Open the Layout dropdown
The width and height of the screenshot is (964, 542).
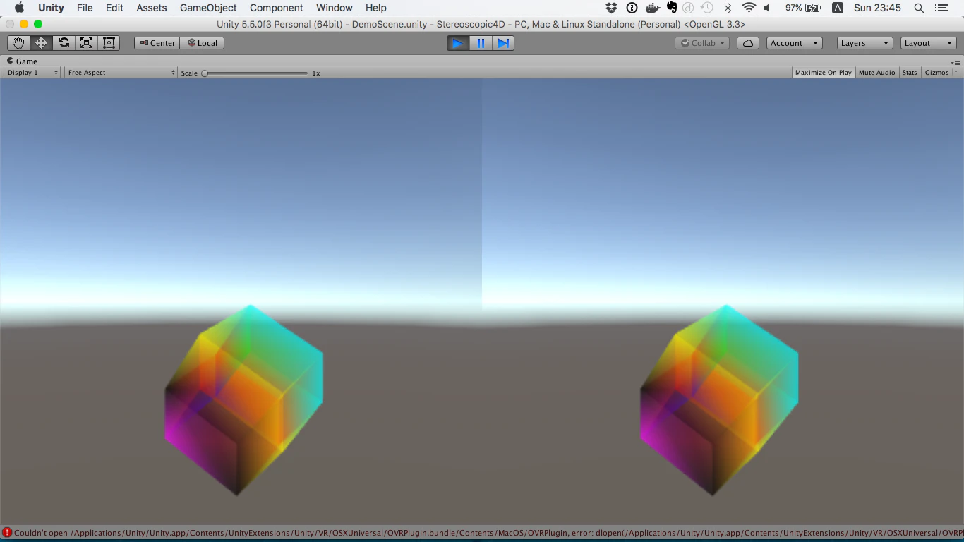tap(929, 43)
